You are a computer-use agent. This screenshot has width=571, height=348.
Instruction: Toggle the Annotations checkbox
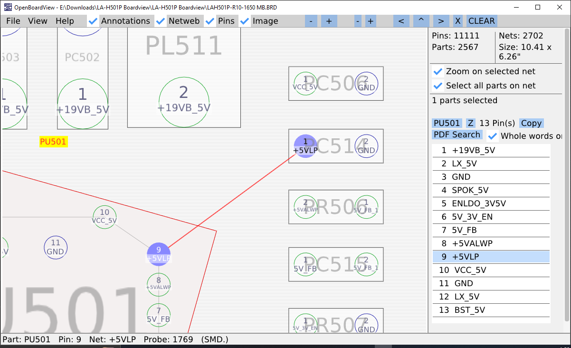(x=94, y=21)
